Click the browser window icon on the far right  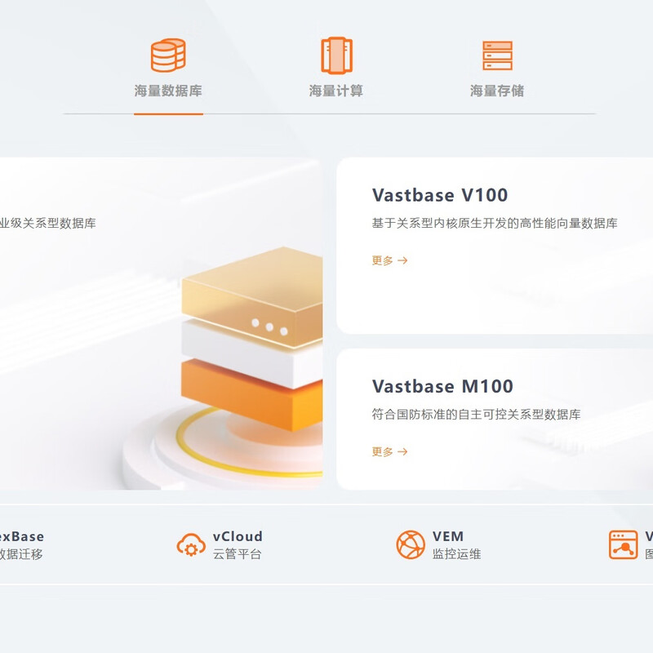point(622,543)
